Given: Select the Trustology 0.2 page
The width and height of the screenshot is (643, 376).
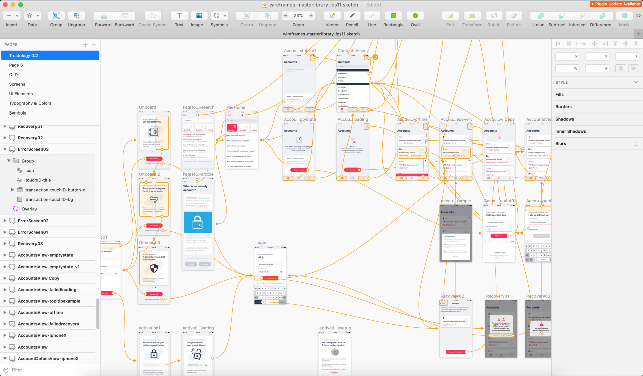Looking at the screenshot, I should (x=50, y=56).
